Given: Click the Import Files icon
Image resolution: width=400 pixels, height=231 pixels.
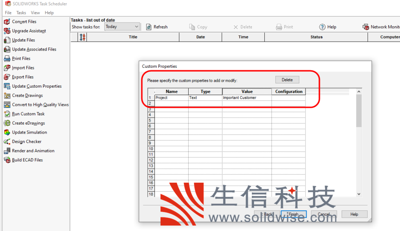Looking at the screenshot, I should click(x=7, y=68).
